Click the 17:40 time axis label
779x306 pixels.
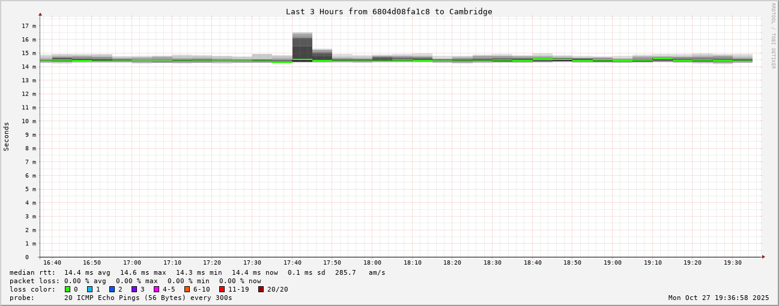(293, 263)
